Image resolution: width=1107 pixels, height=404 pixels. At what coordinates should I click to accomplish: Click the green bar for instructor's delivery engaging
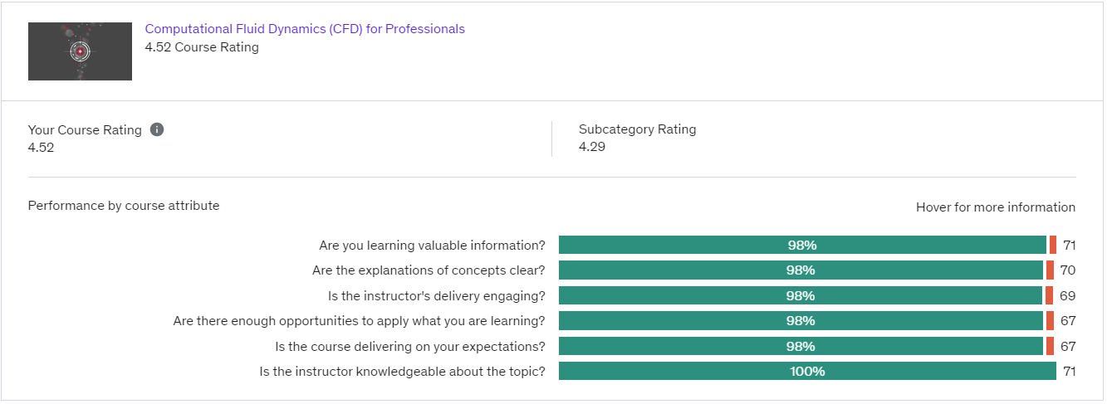(801, 295)
